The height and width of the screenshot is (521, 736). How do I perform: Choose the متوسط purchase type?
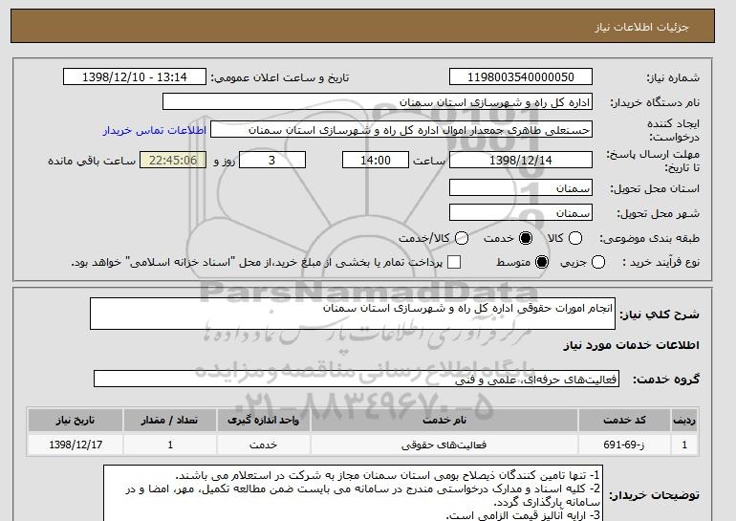tap(542, 262)
